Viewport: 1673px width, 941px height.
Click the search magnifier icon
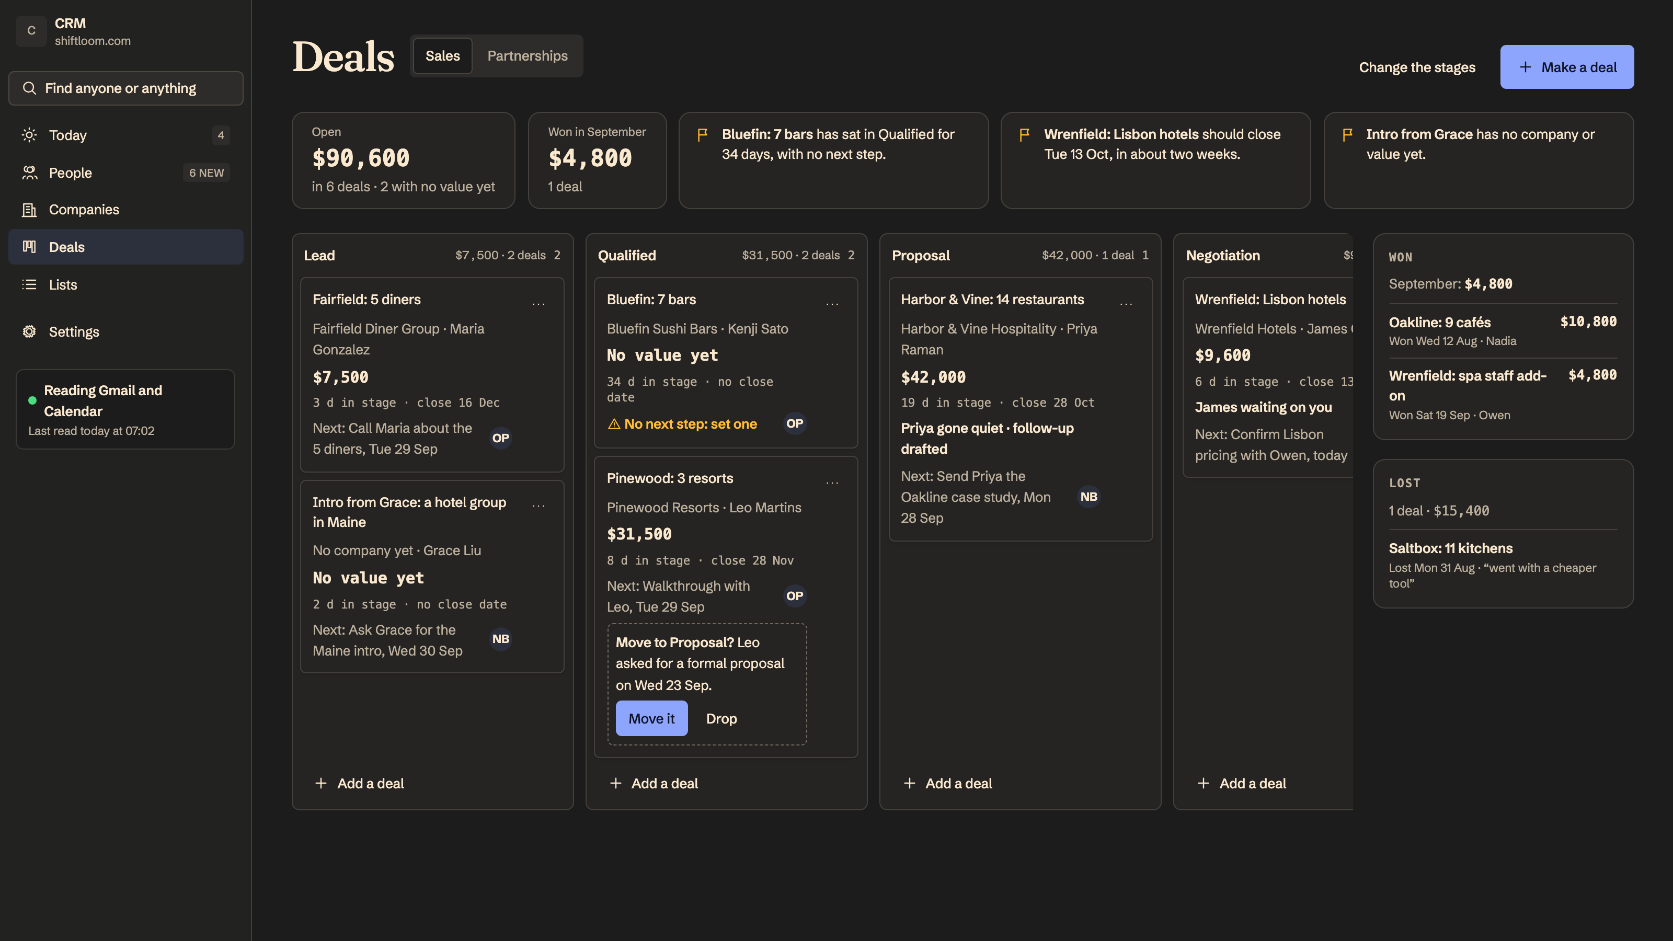(29, 88)
